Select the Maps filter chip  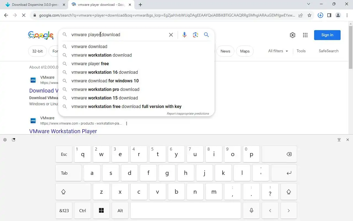pyautogui.click(x=245, y=51)
